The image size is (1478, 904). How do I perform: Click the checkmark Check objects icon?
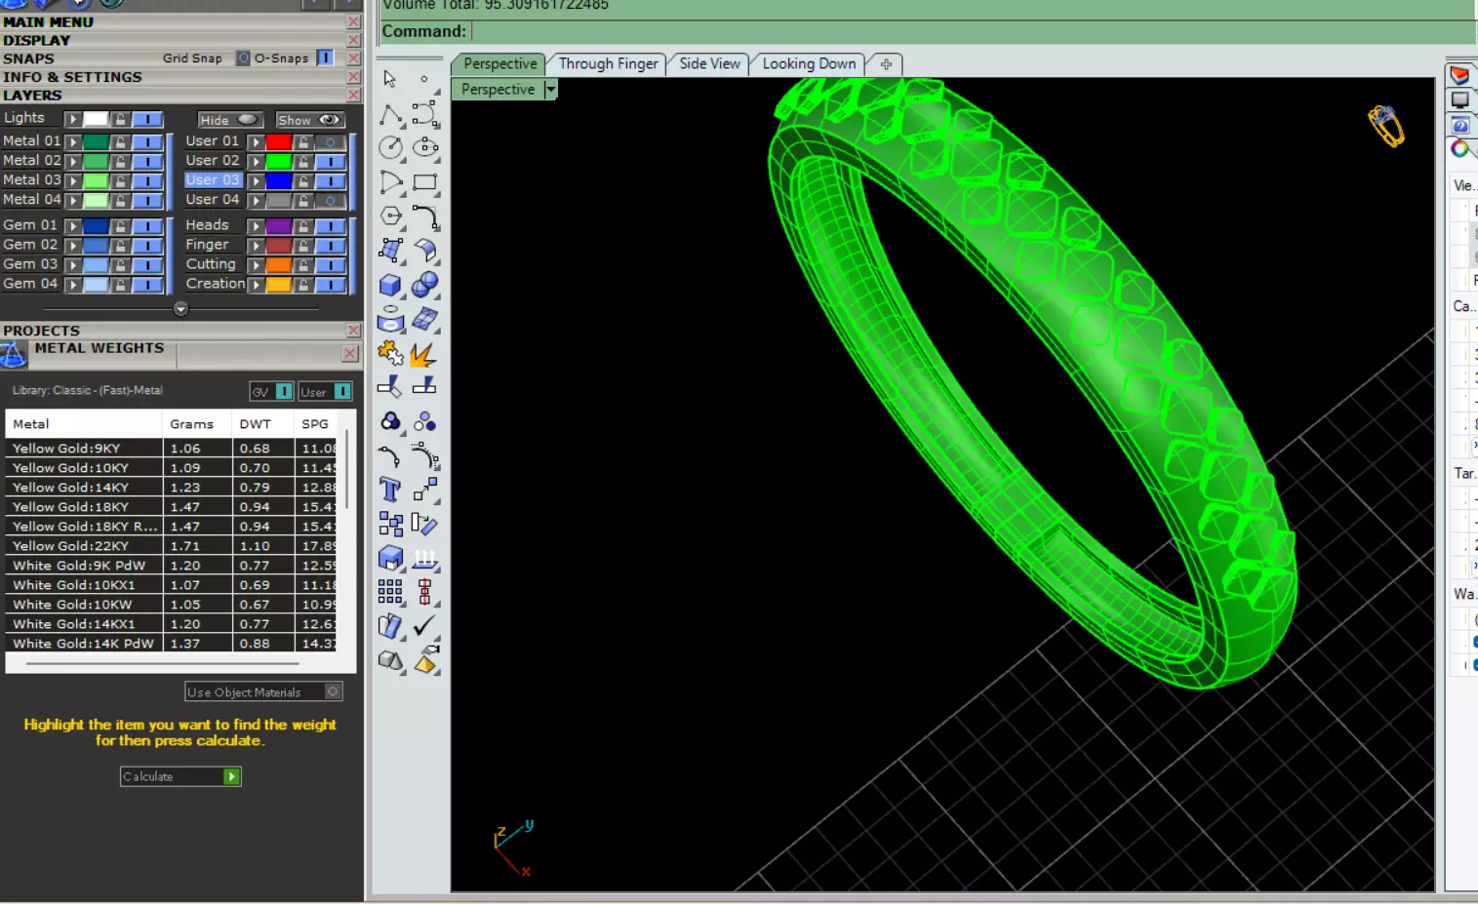click(424, 625)
